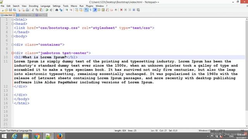This screenshot has height=139, width=248.
Task: Open Google Chrome from the taskbar
Action: tap(37, 136)
